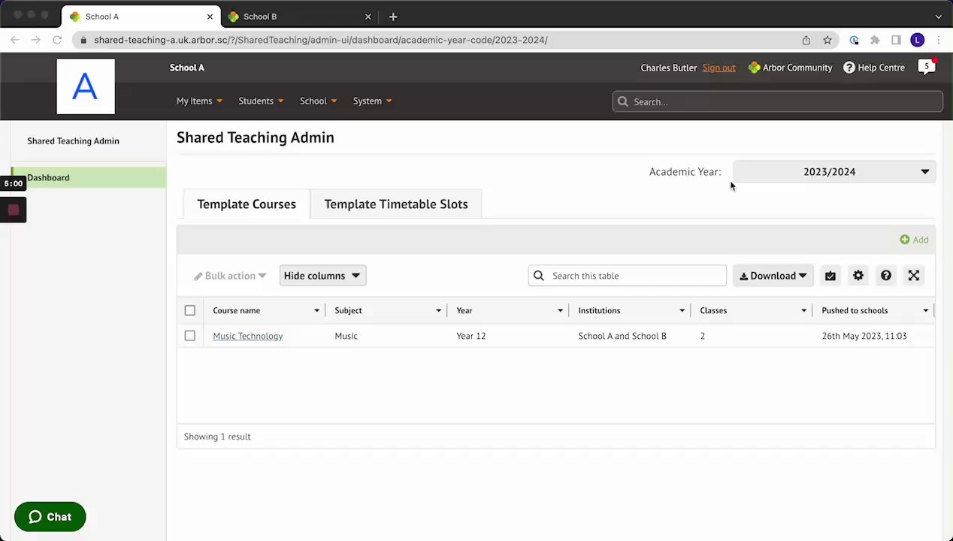Click the Sign out link
Viewport: 953px width, 541px height.
(x=719, y=68)
